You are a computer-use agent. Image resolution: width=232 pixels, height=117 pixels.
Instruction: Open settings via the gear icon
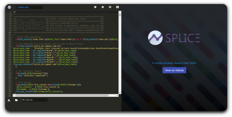click(103, 7)
